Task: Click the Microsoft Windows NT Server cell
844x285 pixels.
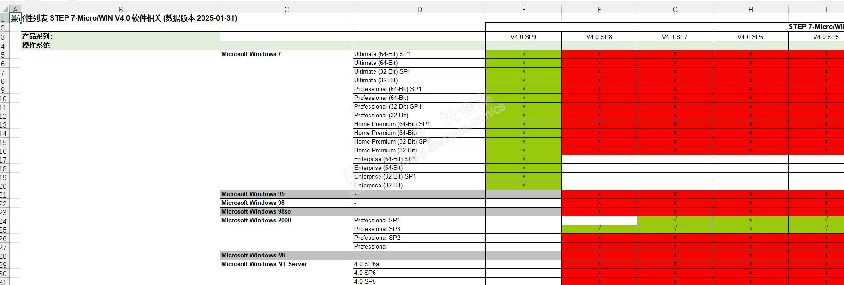Action: 286,264
